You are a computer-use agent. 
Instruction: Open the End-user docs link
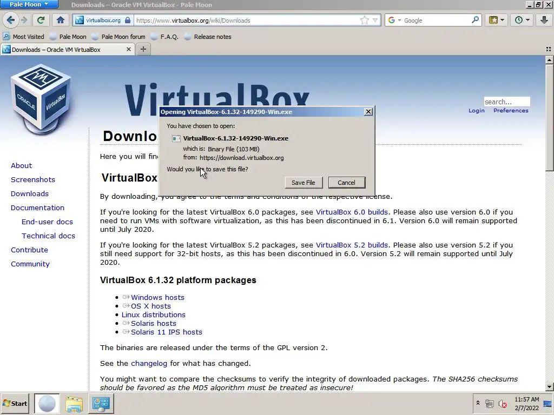coord(47,222)
